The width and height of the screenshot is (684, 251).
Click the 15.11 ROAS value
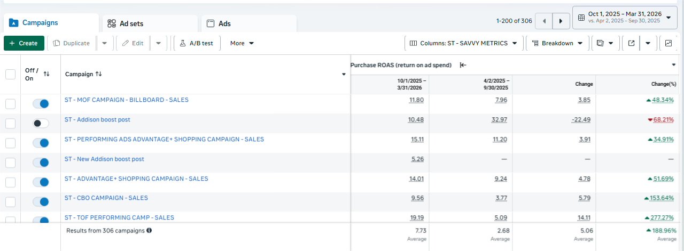pos(416,140)
